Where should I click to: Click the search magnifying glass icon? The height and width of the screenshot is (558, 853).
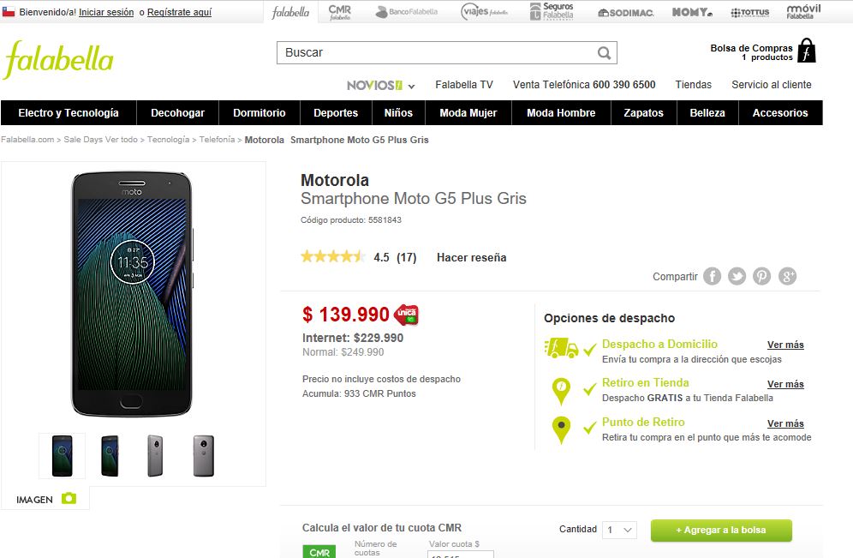(604, 53)
